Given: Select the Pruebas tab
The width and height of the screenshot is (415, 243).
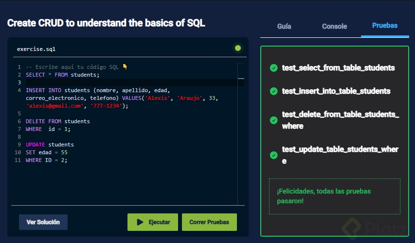Looking at the screenshot, I should [385, 26].
